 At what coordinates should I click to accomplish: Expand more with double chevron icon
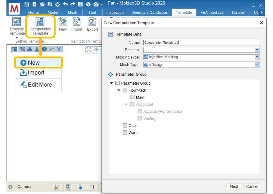[59, 49]
